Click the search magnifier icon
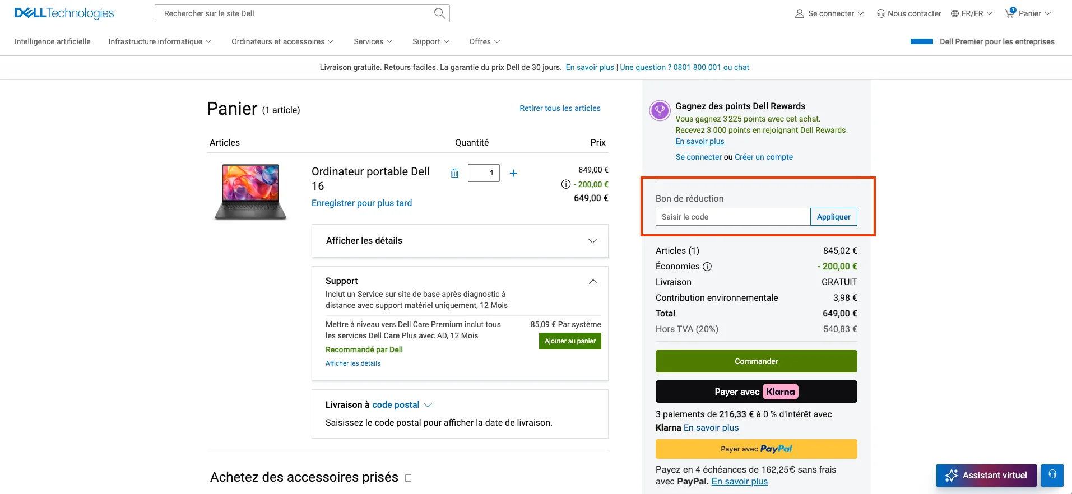This screenshot has height=494, width=1072. pyautogui.click(x=440, y=13)
